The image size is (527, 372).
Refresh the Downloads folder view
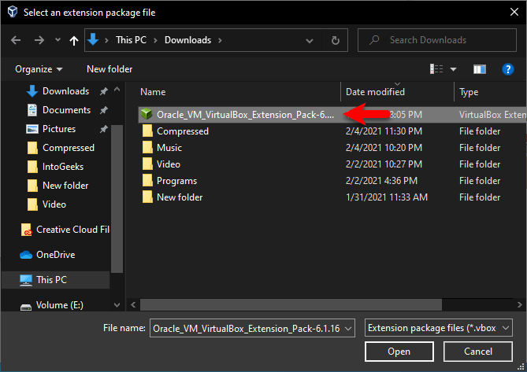335,41
